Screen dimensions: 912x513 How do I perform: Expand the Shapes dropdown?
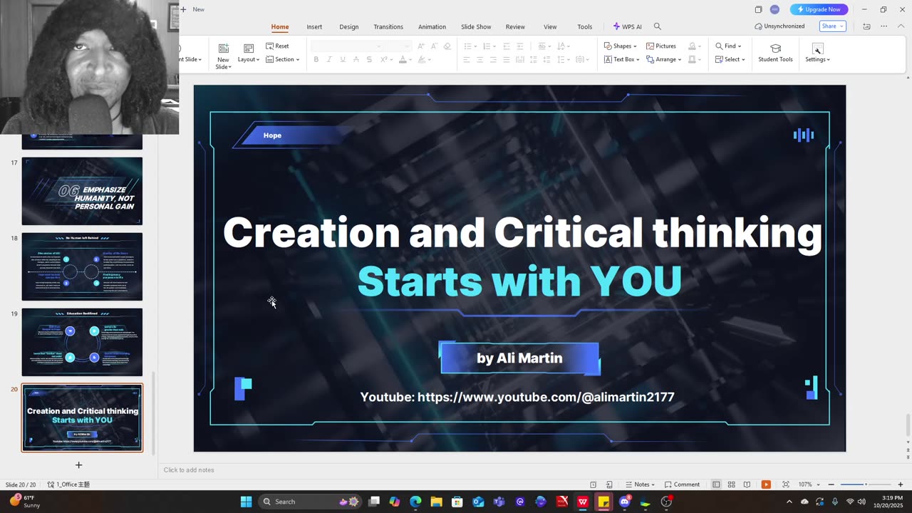tap(620, 46)
